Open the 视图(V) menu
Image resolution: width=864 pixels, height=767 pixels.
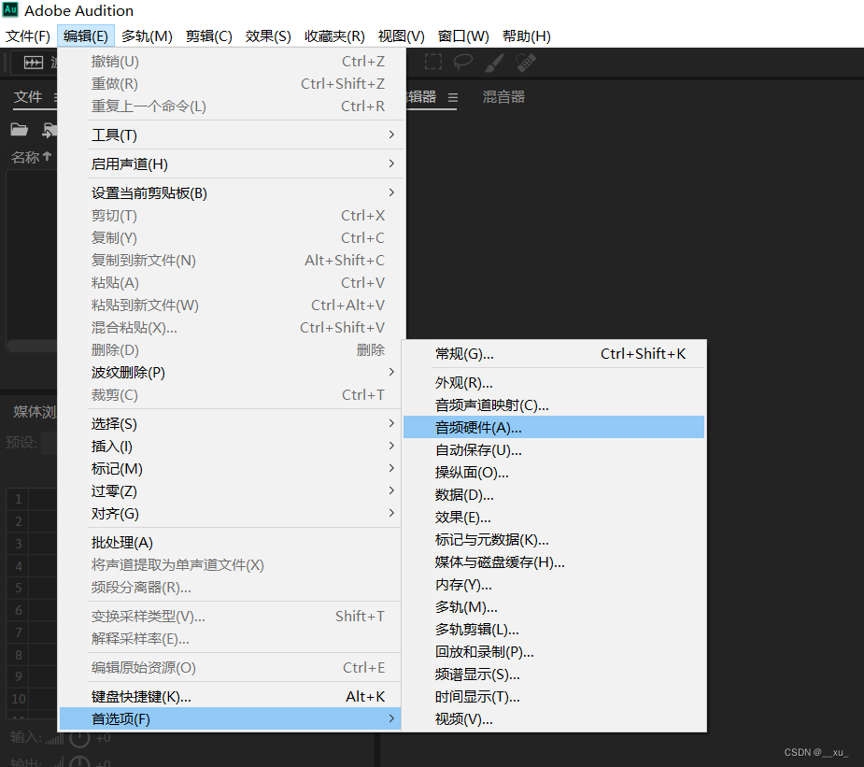pos(401,36)
